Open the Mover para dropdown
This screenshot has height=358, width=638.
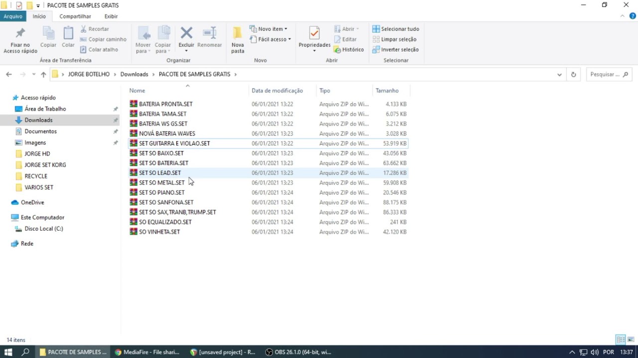pyautogui.click(x=143, y=40)
